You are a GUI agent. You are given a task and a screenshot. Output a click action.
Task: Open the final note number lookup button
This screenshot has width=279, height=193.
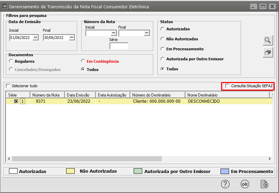click(x=147, y=33)
